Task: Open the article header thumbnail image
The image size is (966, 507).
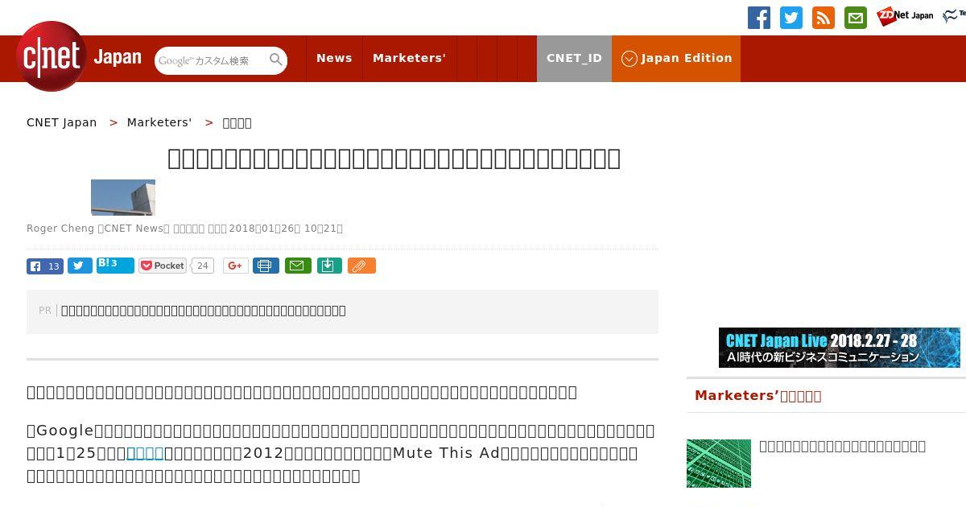Action: pos(123,197)
